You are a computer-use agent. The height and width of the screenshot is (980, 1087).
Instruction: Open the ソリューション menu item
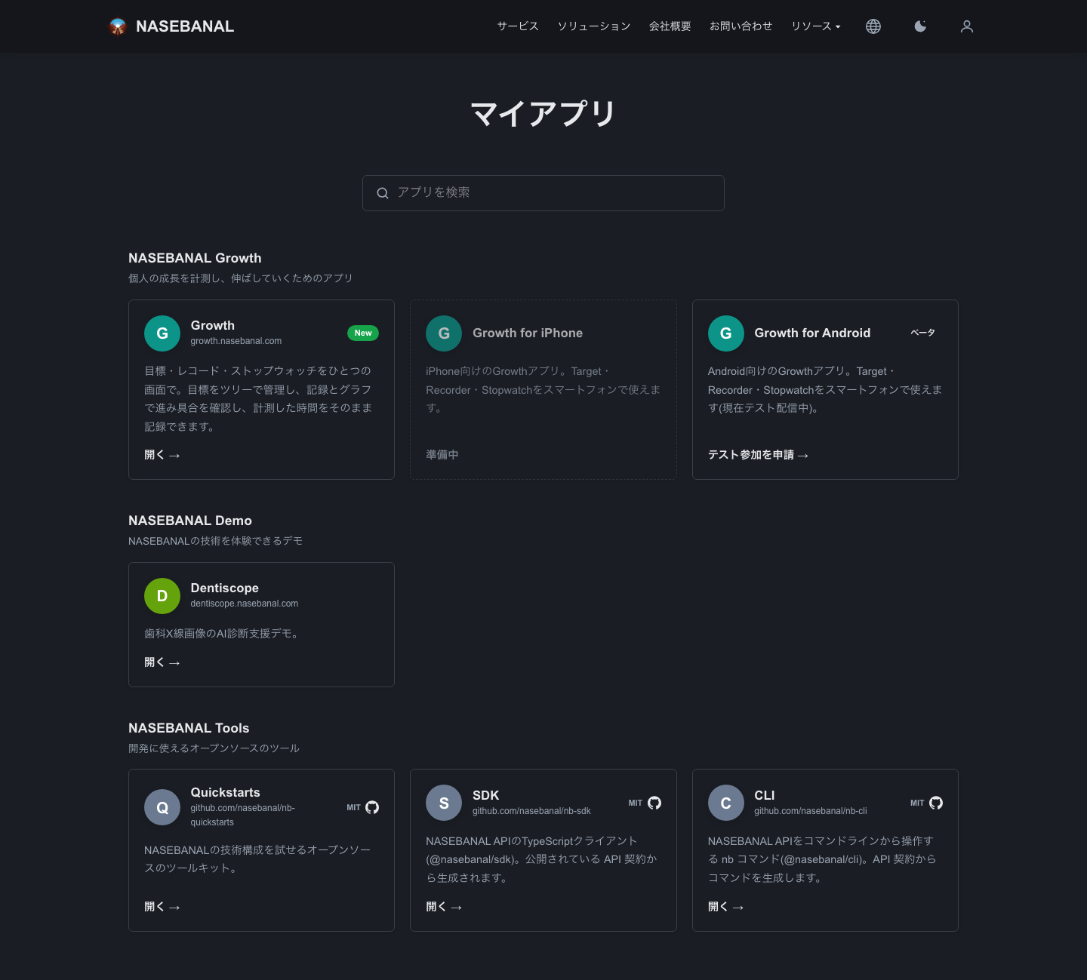pyautogui.click(x=594, y=26)
